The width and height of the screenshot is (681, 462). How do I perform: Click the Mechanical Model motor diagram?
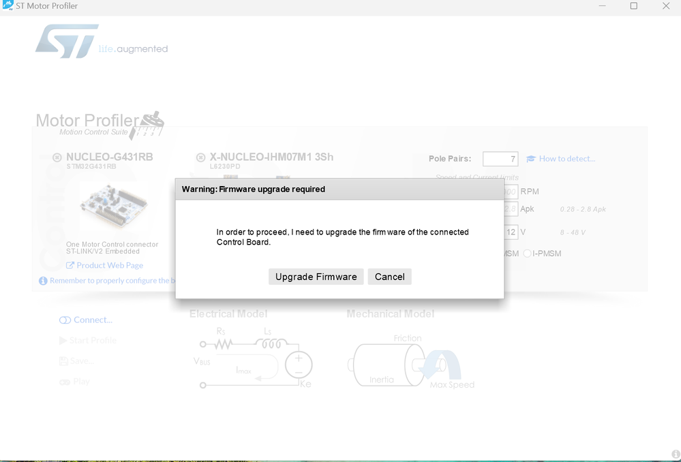pos(411,361)
